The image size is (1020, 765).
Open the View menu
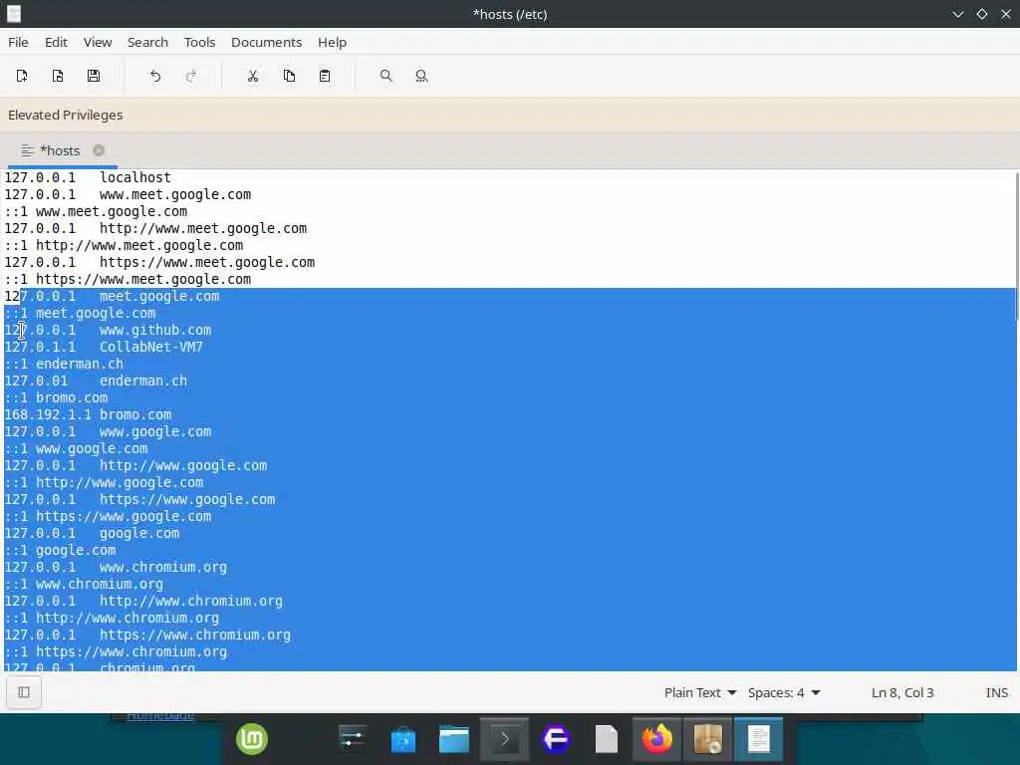pyautogui.click(x=98, y=42)
